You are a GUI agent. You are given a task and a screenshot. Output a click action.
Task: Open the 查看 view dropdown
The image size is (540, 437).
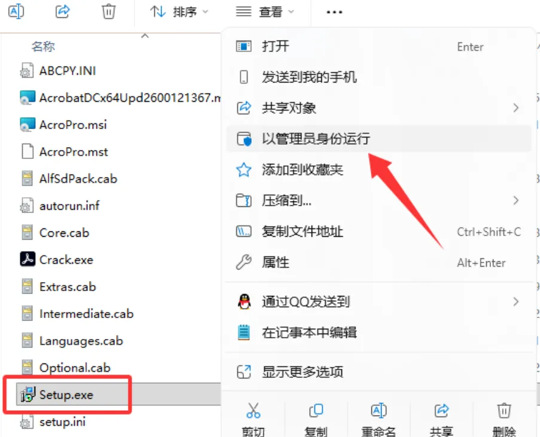[x=265, y=12]
